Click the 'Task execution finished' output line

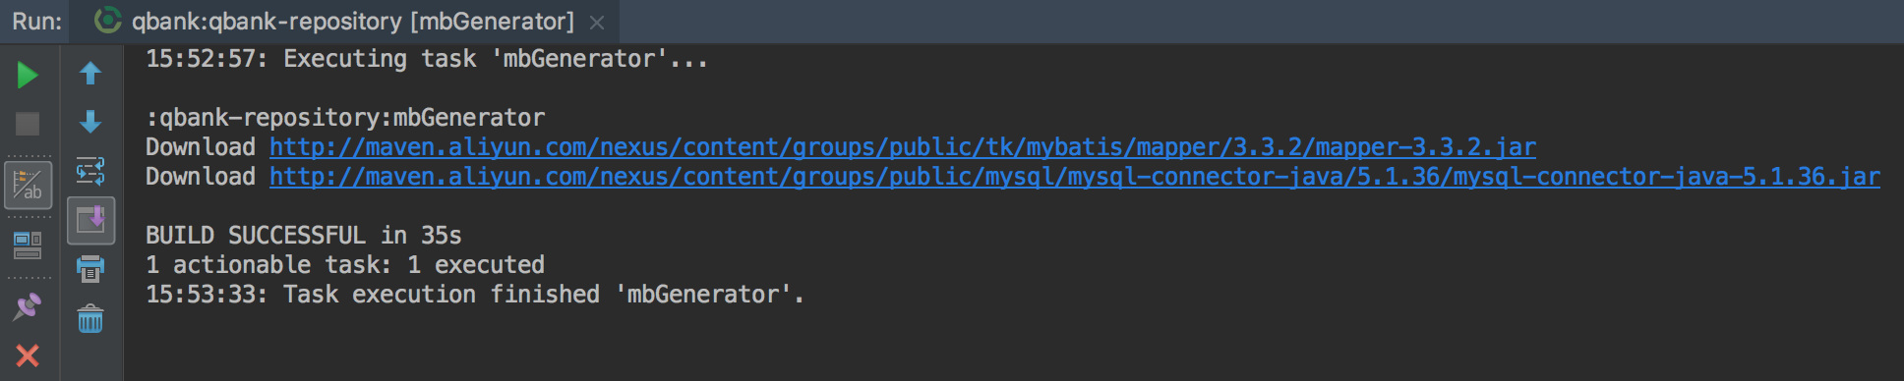click(x=475, y=295)
